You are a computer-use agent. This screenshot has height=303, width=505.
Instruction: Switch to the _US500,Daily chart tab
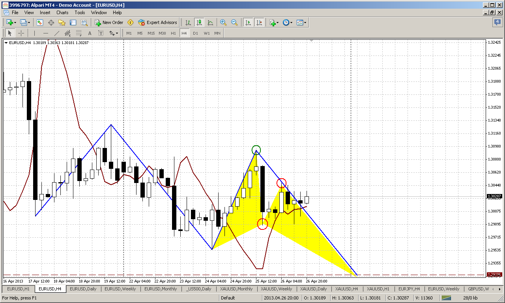[x=198, y=289]
